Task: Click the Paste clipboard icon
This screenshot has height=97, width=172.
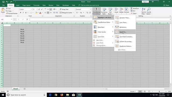Action: click(x=3, y=10)
